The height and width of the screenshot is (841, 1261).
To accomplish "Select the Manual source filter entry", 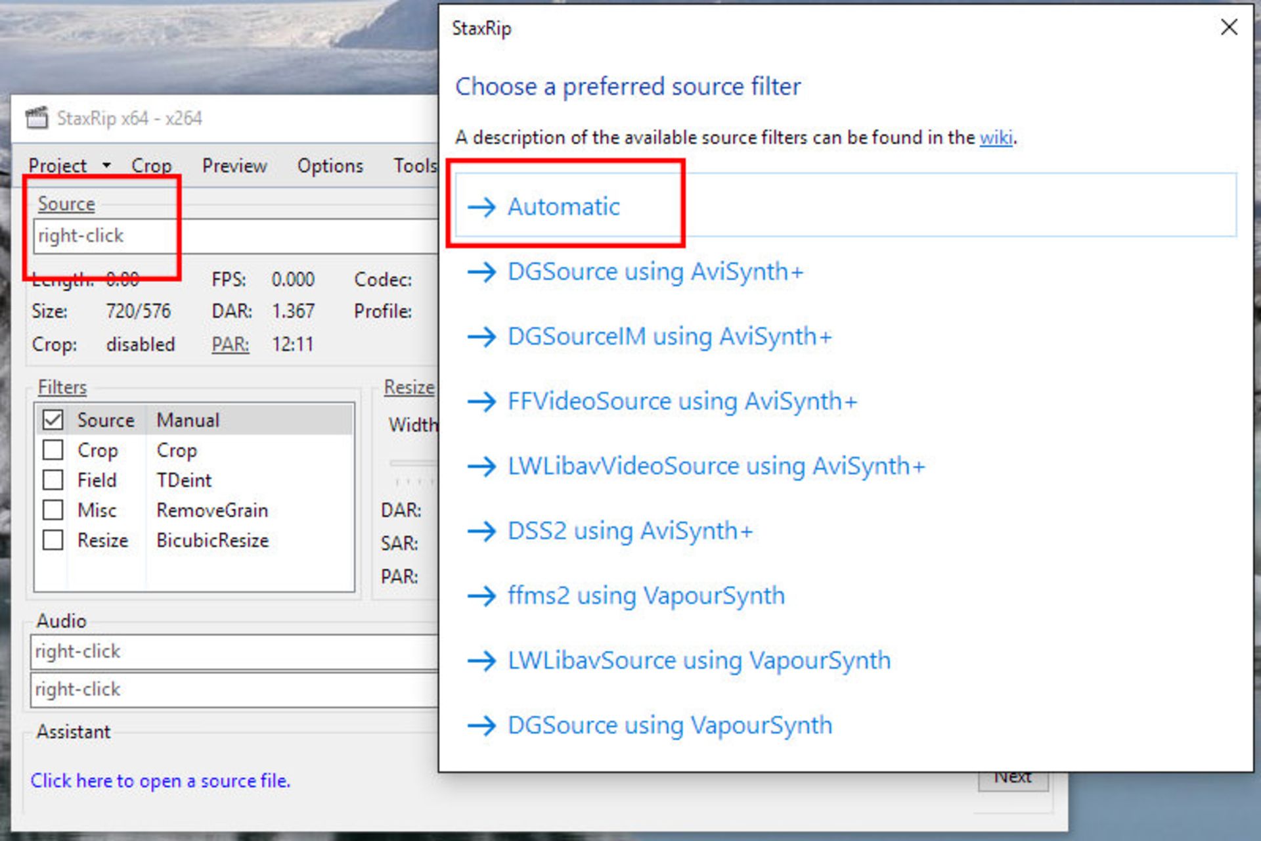I will 188,420.
